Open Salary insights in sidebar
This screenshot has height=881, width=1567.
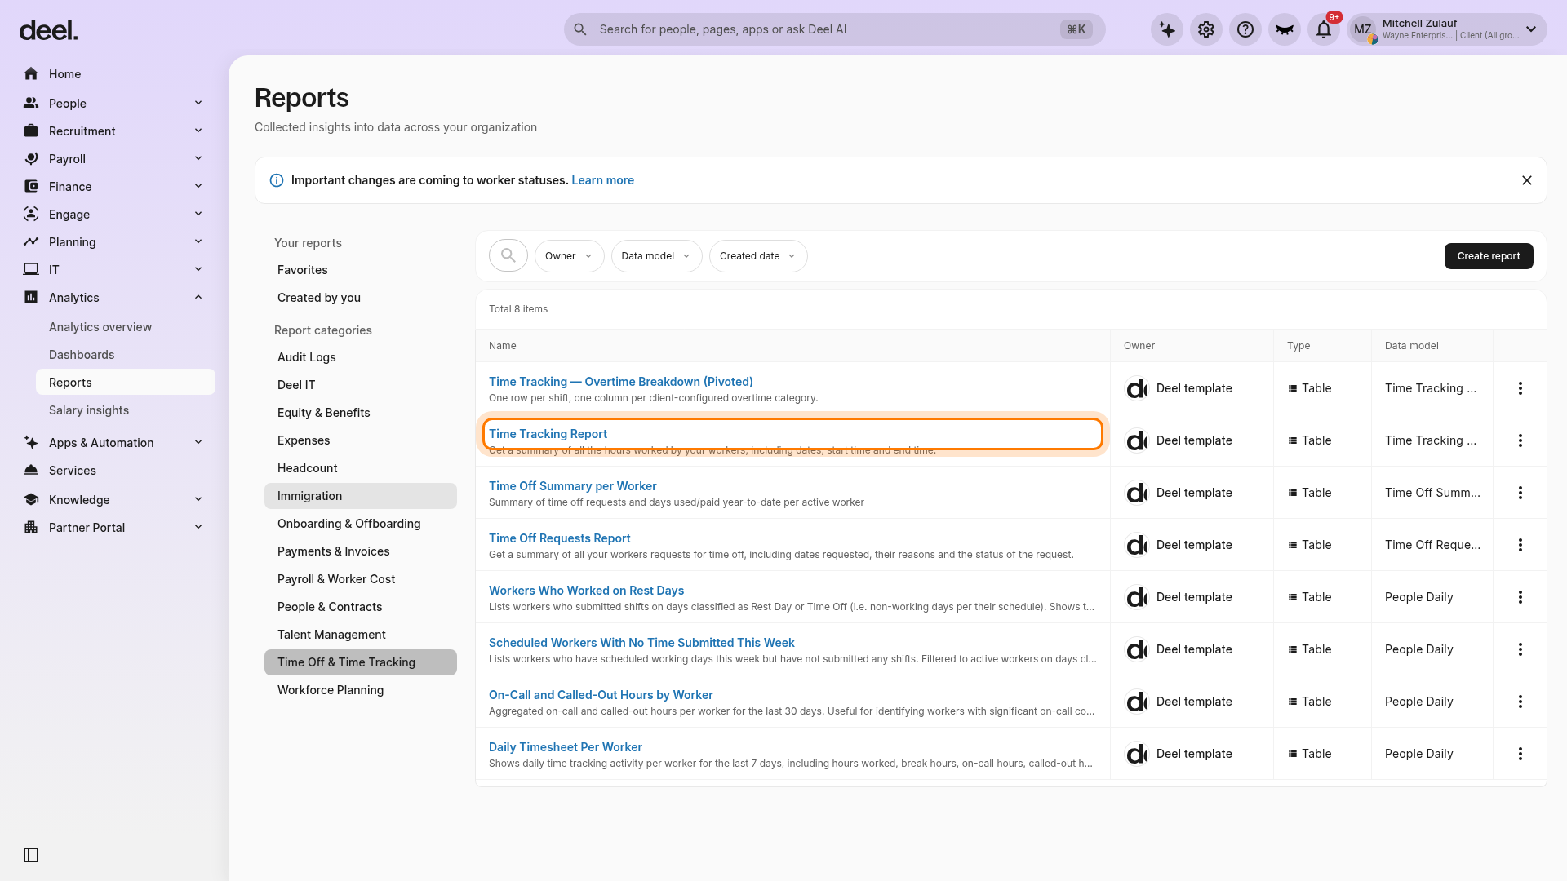[x=89, y=410]
